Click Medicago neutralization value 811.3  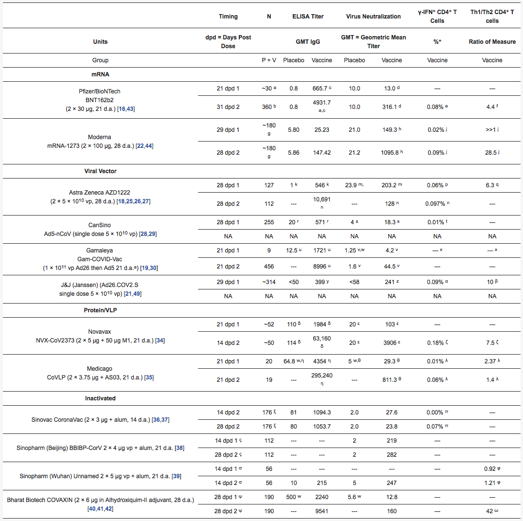click(x=390, y=380)
